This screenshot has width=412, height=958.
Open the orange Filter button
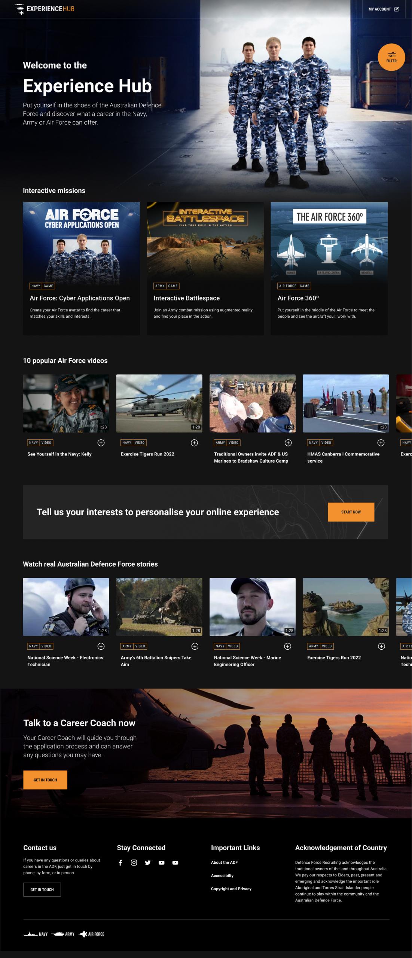[391, 57]
